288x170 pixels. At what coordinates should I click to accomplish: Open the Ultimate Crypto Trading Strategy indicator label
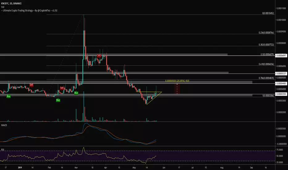click(x=29, y=11)
